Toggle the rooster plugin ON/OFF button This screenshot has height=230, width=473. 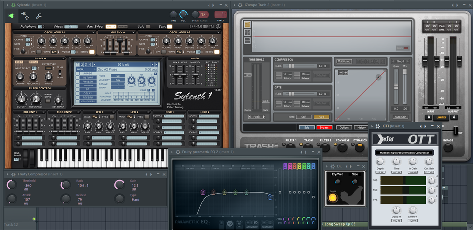(x=333, y=198)
